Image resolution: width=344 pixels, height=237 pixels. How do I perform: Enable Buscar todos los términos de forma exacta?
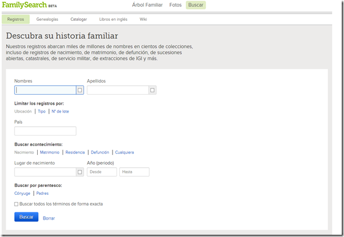pyautogui.click(x=16, y=204)
